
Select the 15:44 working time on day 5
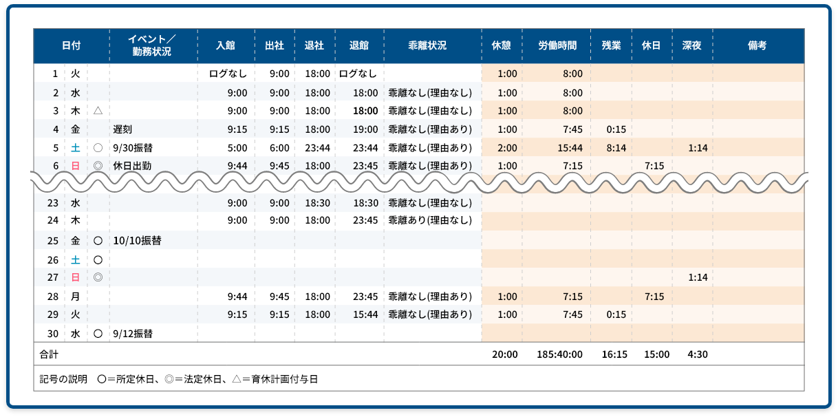point(570,148)
